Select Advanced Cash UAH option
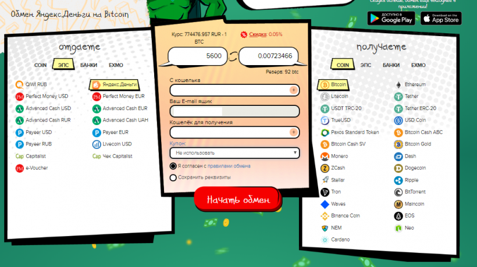This screenshot has width=477, height=267. (x=125, y=120)
